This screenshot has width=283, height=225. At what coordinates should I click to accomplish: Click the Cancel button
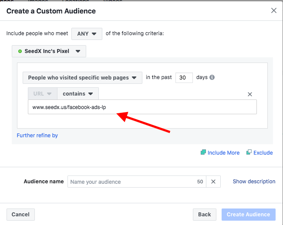(x=20, y=215)
